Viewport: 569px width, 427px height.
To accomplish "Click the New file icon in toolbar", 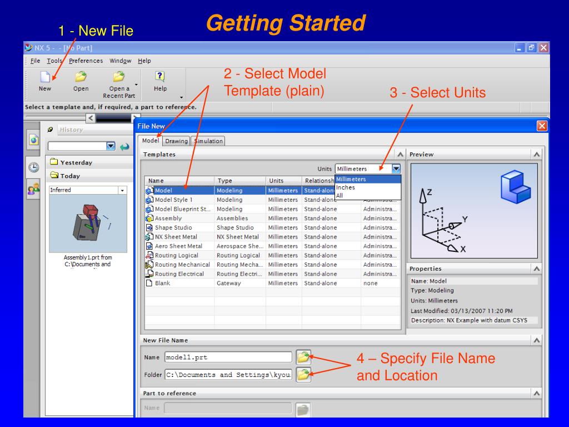I will coord(45,77).
